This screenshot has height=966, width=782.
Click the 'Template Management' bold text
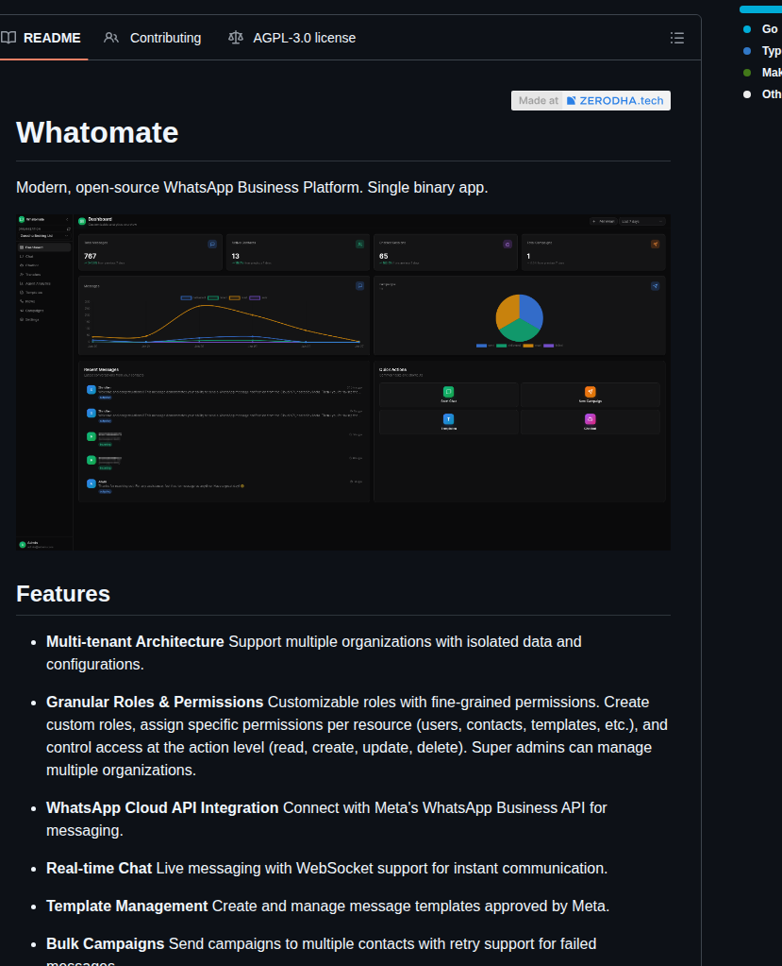coord(126,907)
